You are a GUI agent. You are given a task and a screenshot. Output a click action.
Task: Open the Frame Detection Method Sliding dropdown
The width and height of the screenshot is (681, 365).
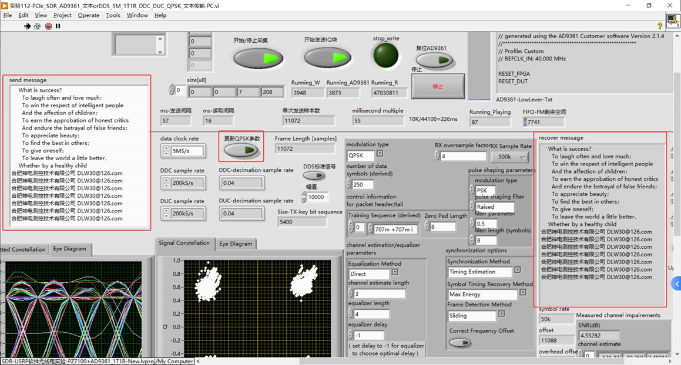[502, 314]
